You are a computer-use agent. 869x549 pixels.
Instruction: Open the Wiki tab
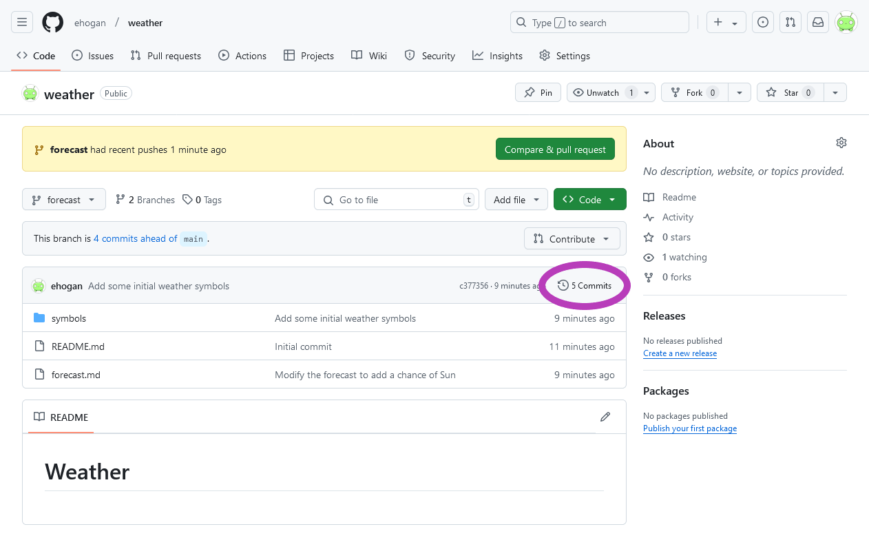[x=369, y=56]
